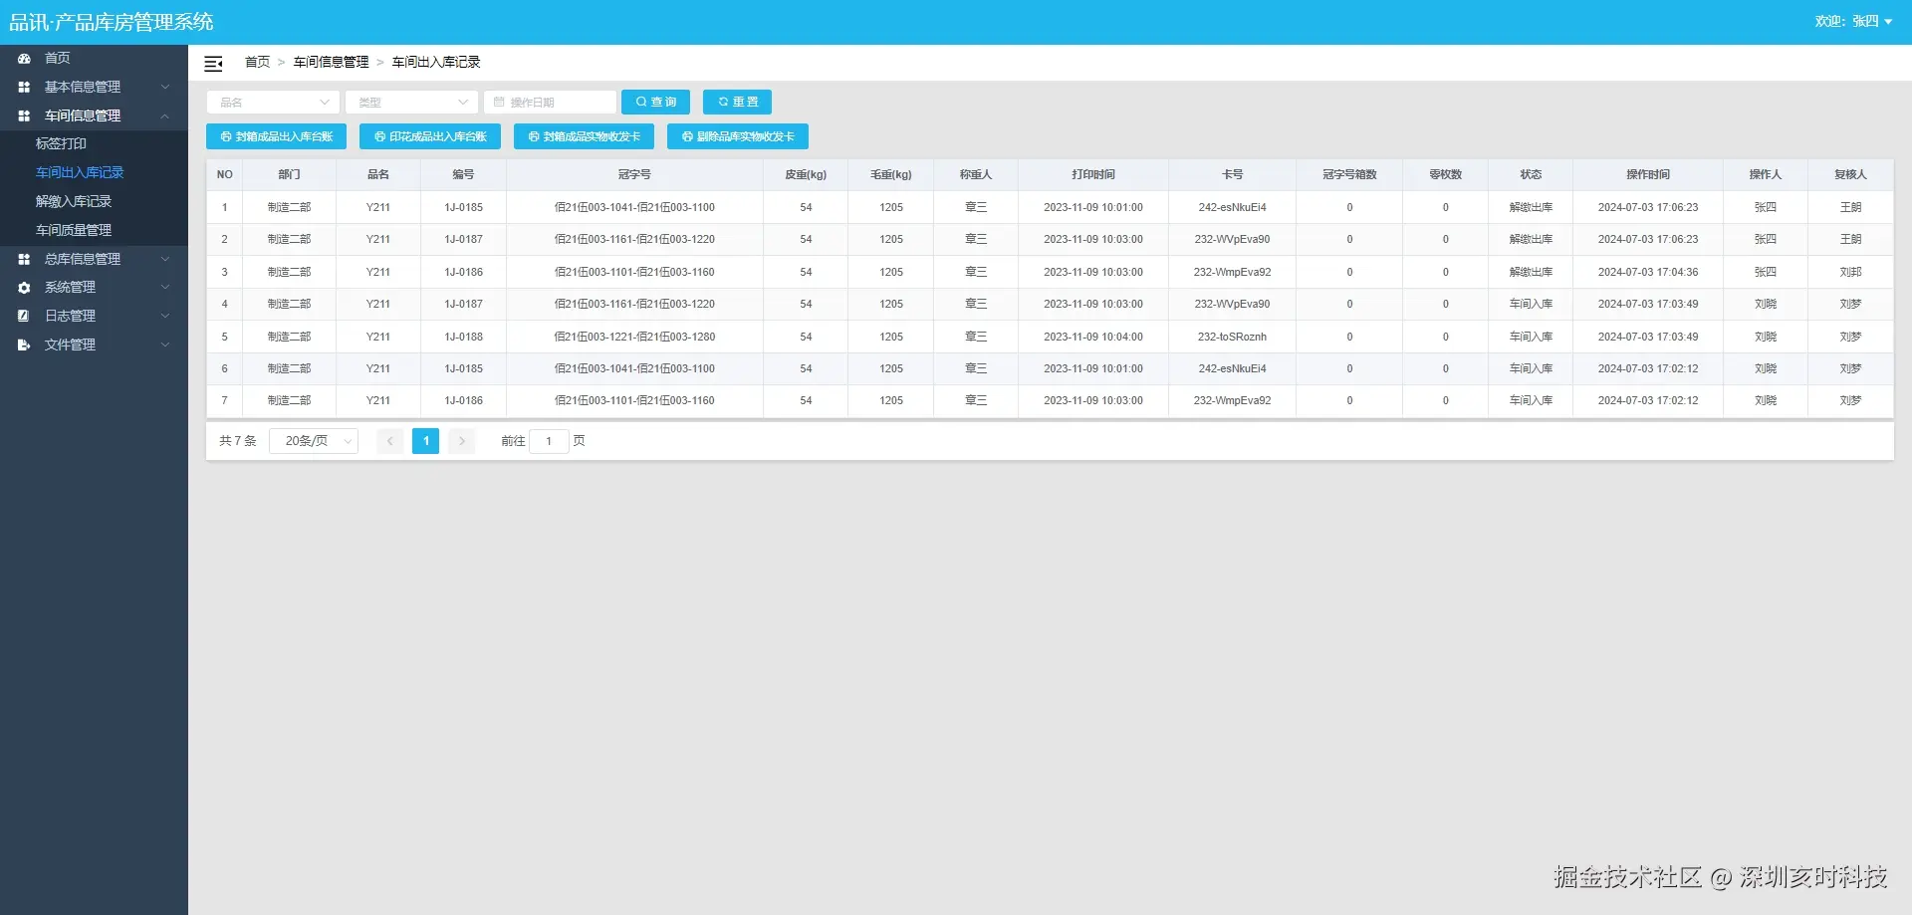Viewport: 1912px width, 915px height.
Task: Click card number 242-esNkuEi4 in row 6
Action: [x=1232, y=369]
